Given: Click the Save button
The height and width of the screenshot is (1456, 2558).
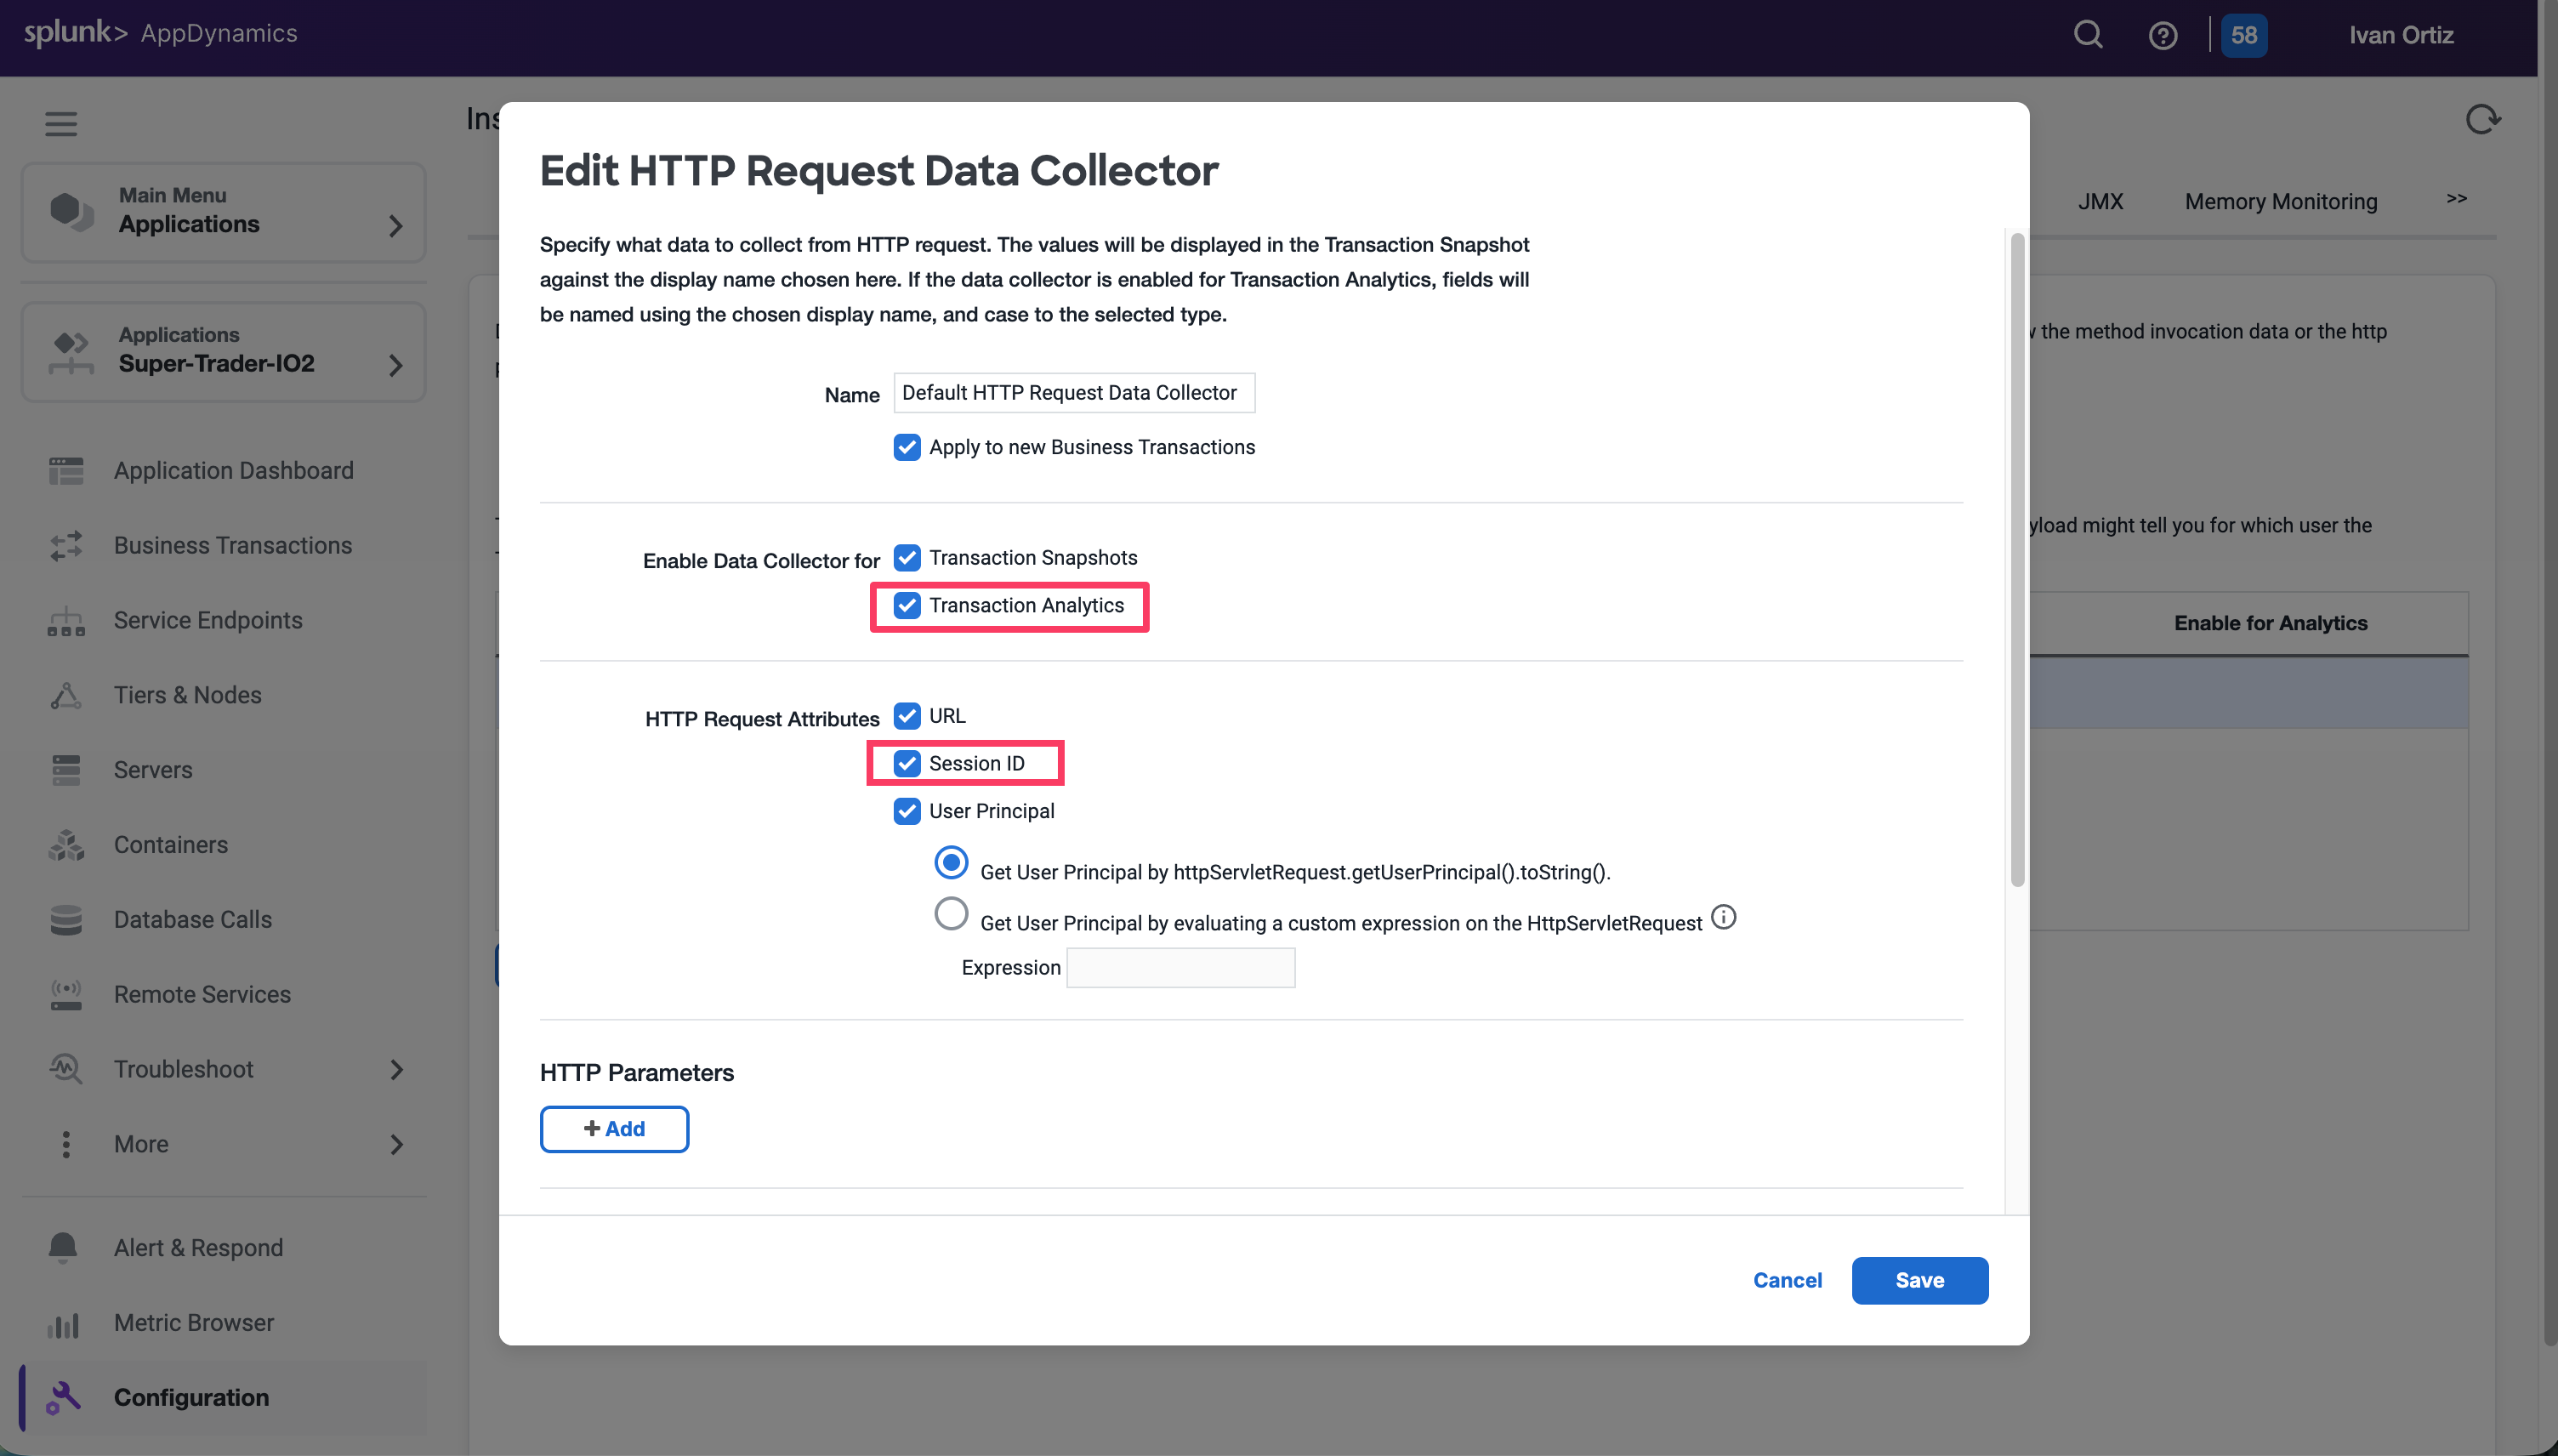Looking at the screenshot, I should click(x=1919, y=1280).
